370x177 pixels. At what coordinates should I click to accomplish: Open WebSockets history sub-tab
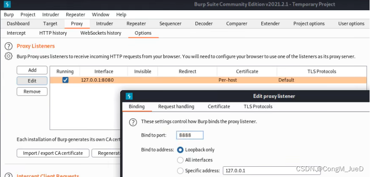coord(101,33)
